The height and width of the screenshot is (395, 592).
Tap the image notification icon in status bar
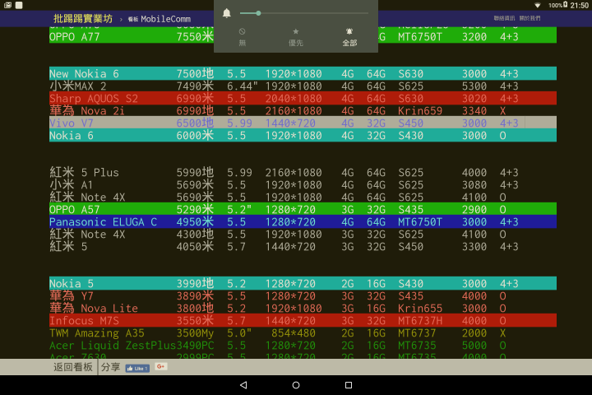pos(7,5)
